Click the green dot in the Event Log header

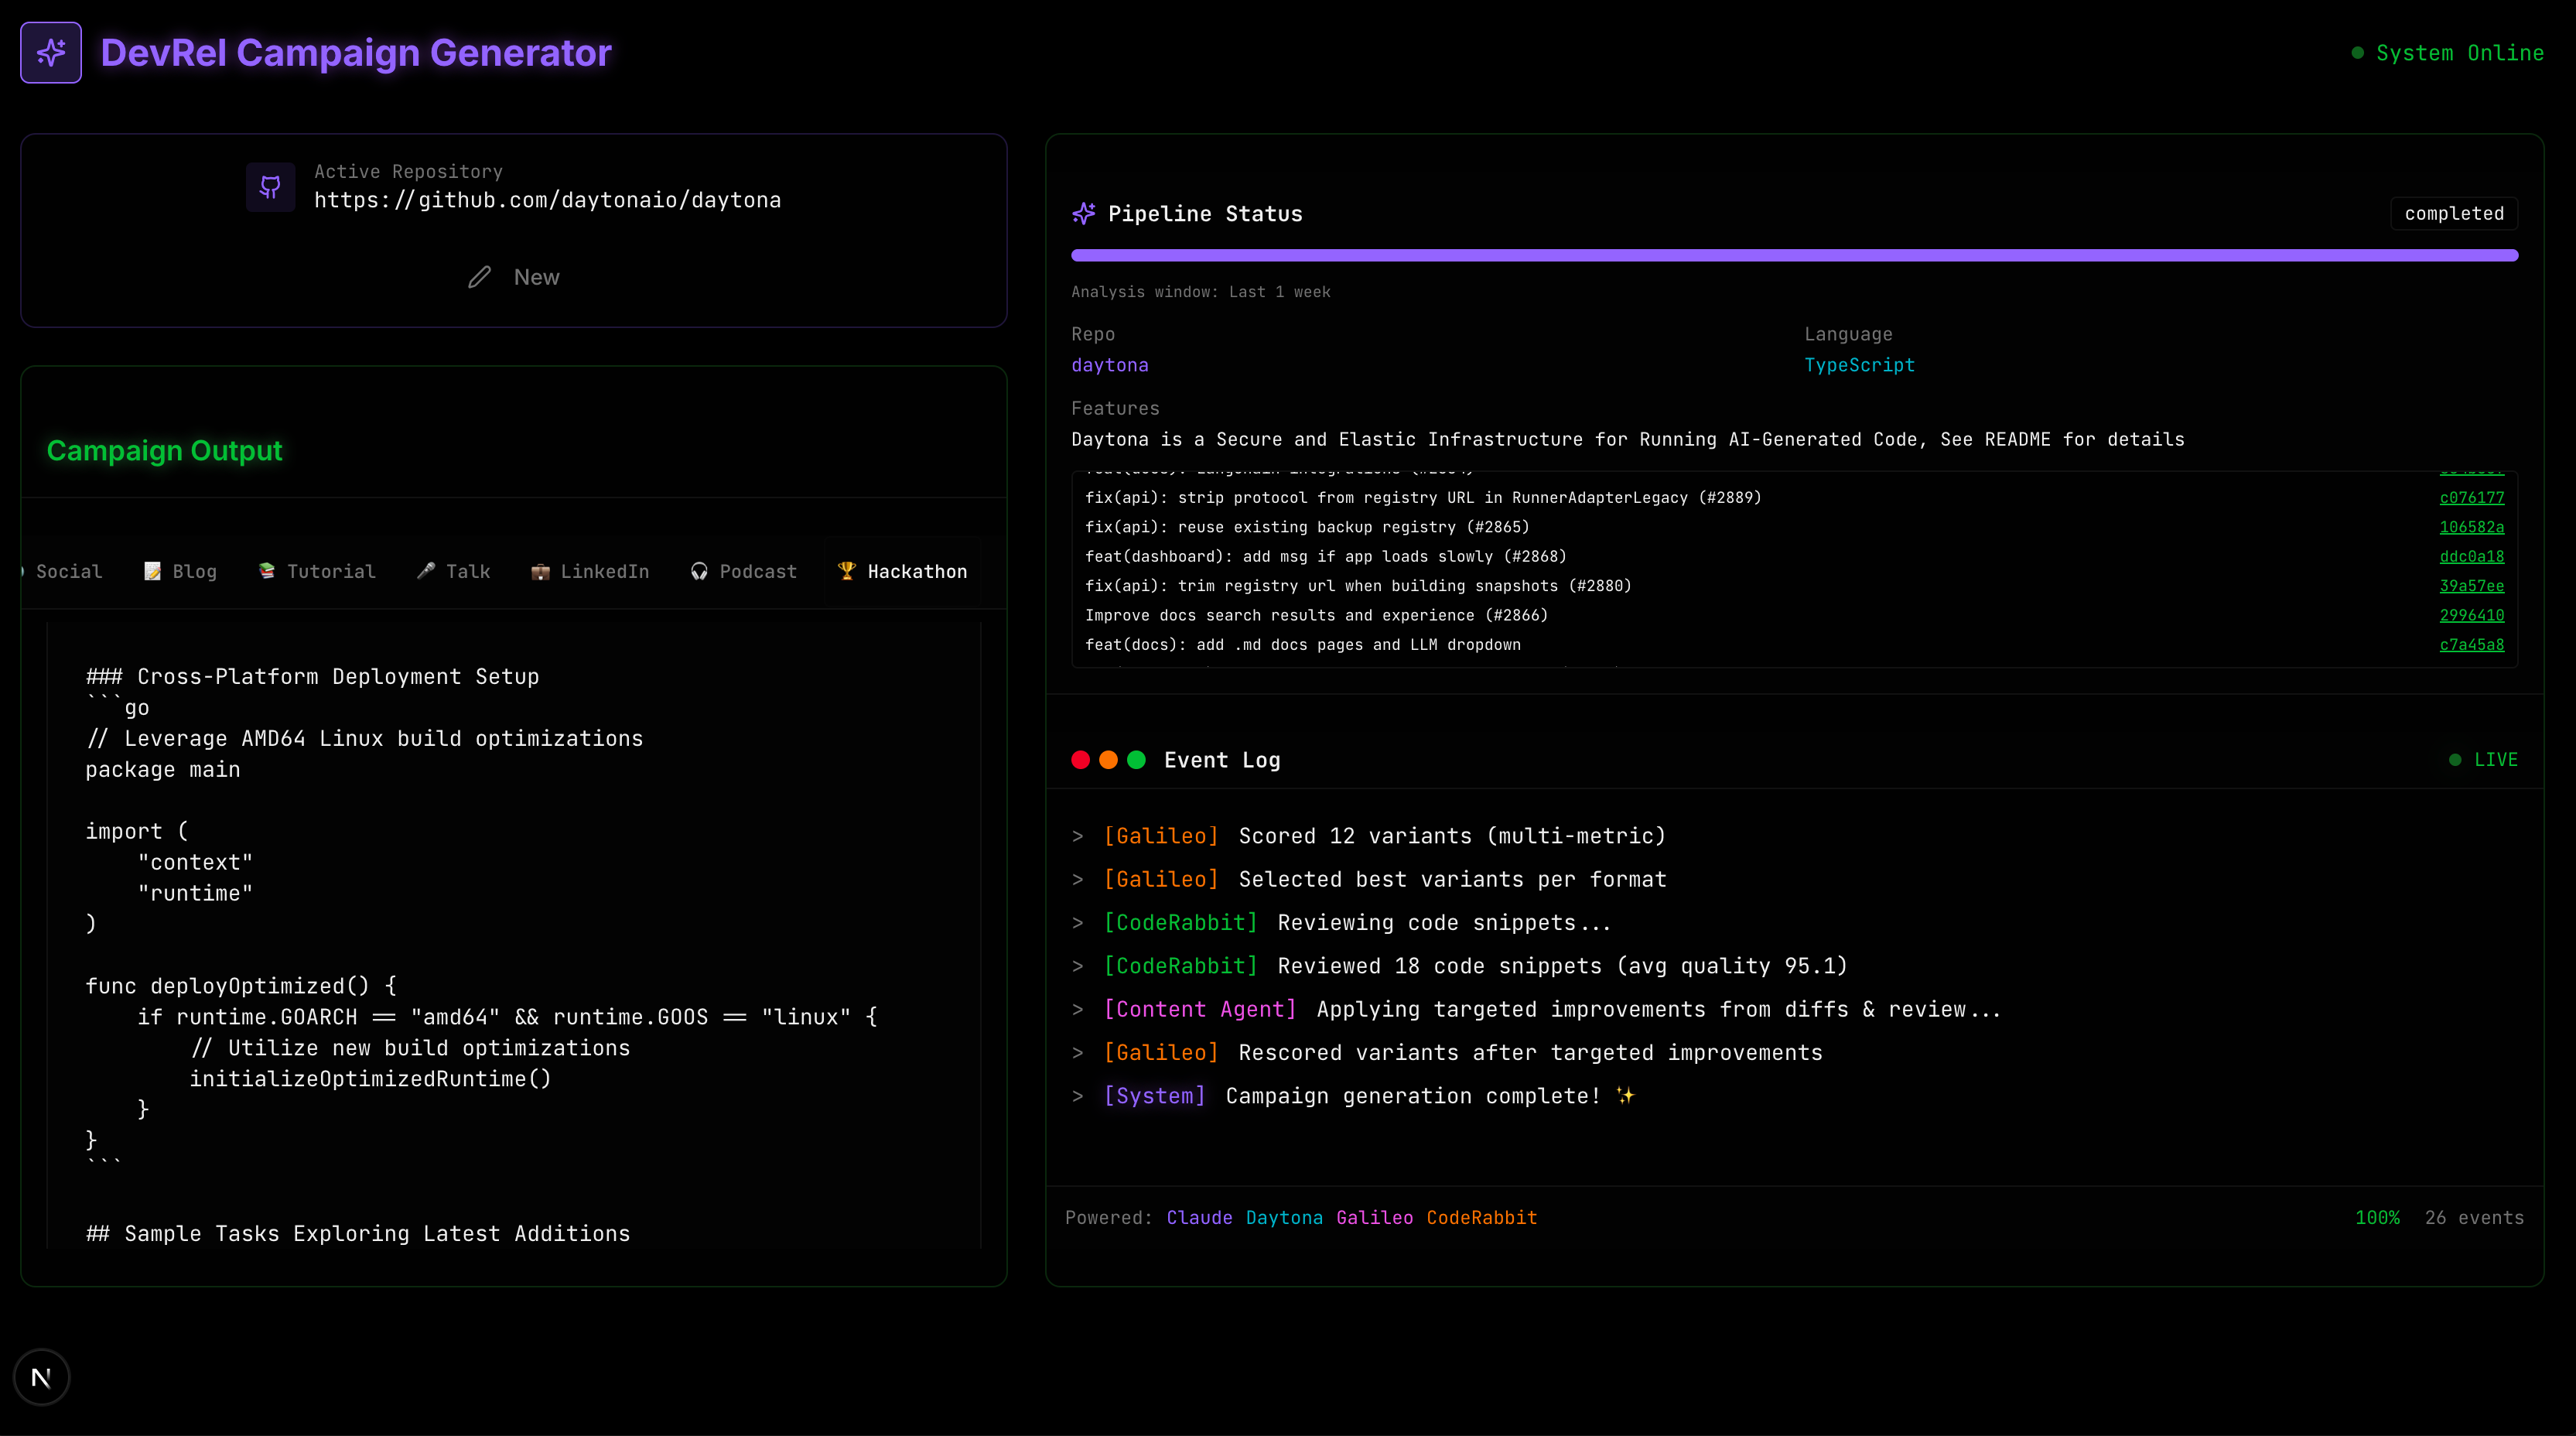tap(1136, 760)
